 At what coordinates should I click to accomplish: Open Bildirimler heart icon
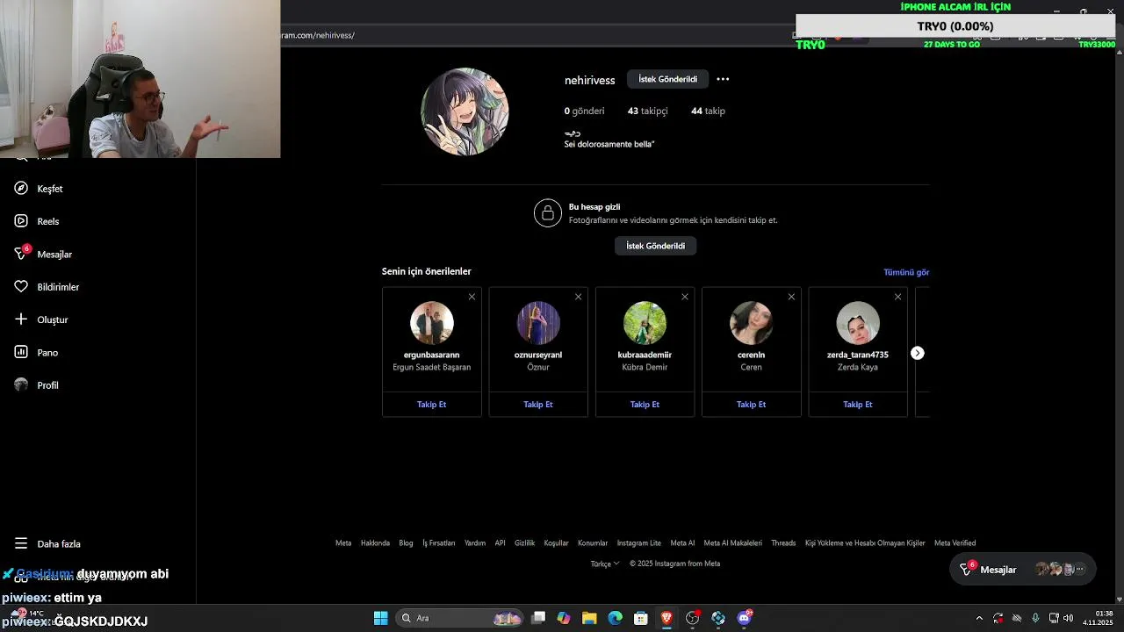tap(21, 286)
